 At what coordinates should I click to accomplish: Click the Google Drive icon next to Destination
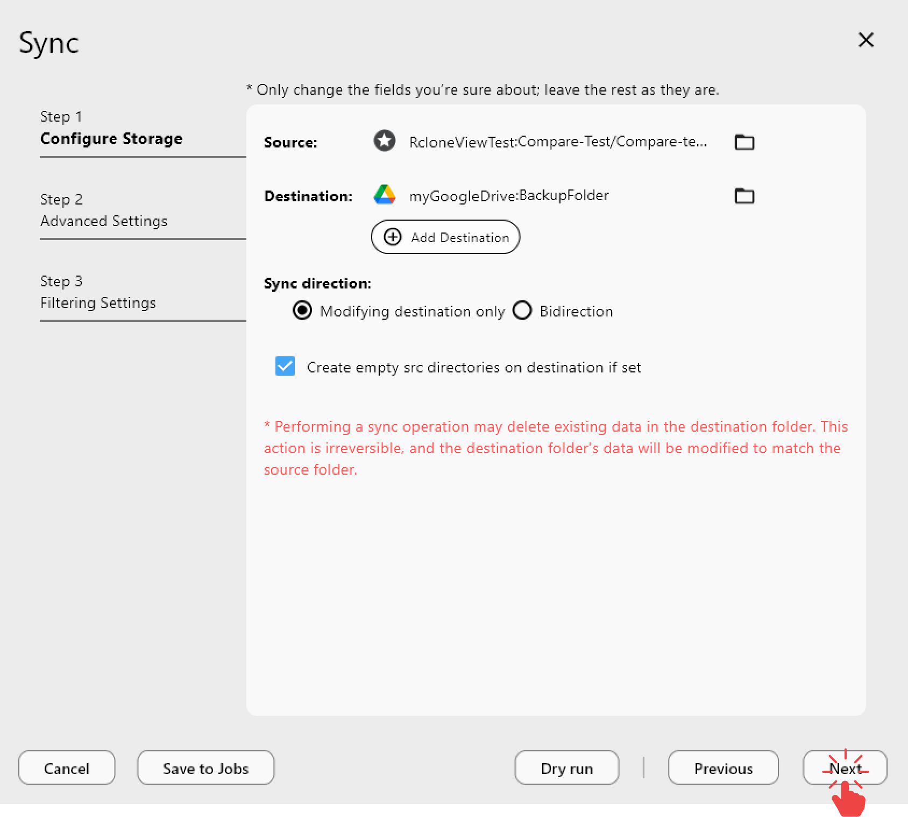[385, 195]
